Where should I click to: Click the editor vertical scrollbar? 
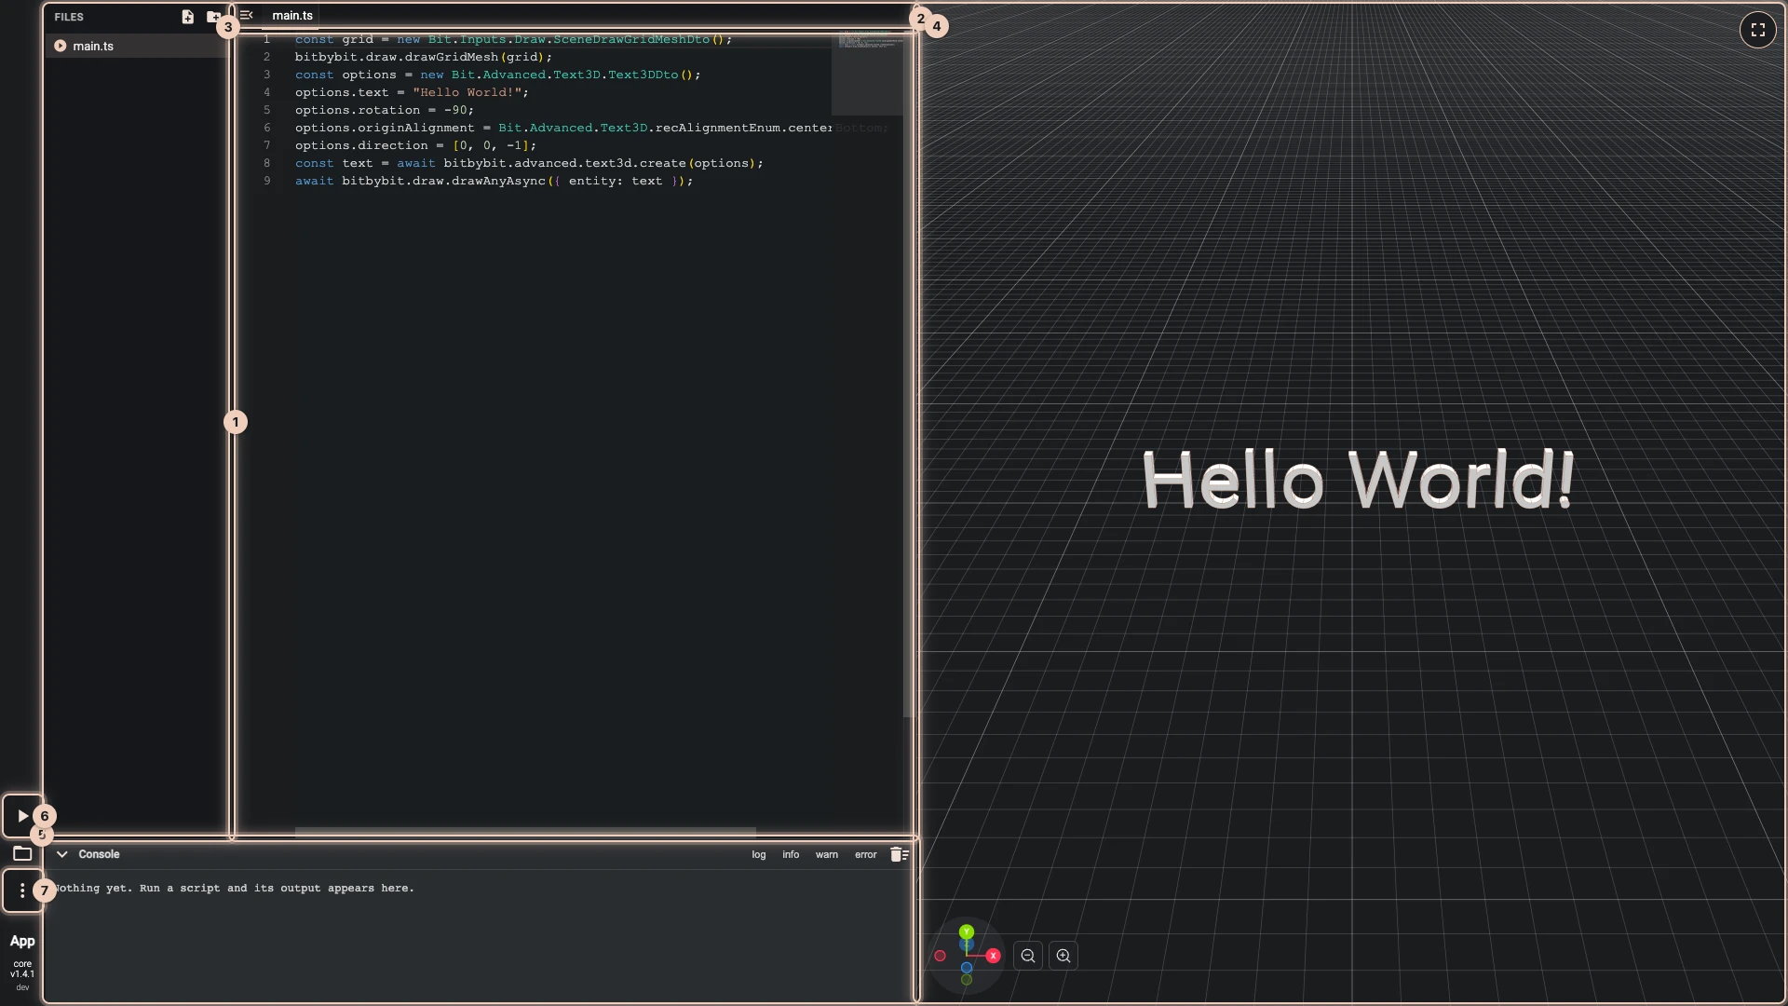(908, 376)
